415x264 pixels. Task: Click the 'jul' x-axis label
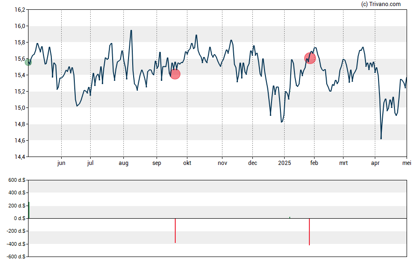pyautogui.click(x=90, y=163)
